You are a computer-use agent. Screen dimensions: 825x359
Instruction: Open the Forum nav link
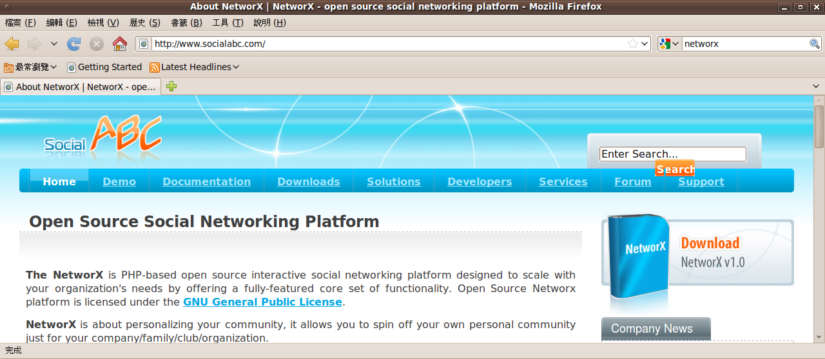[633, 181]
